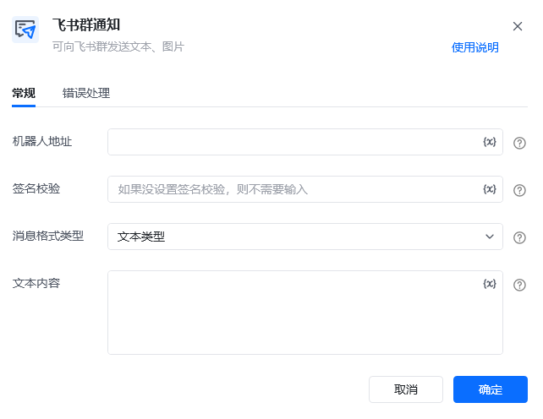Click the 消息格式类型 label
The height and width of the screenshot is (419, 543).
[x=48, y=236]
